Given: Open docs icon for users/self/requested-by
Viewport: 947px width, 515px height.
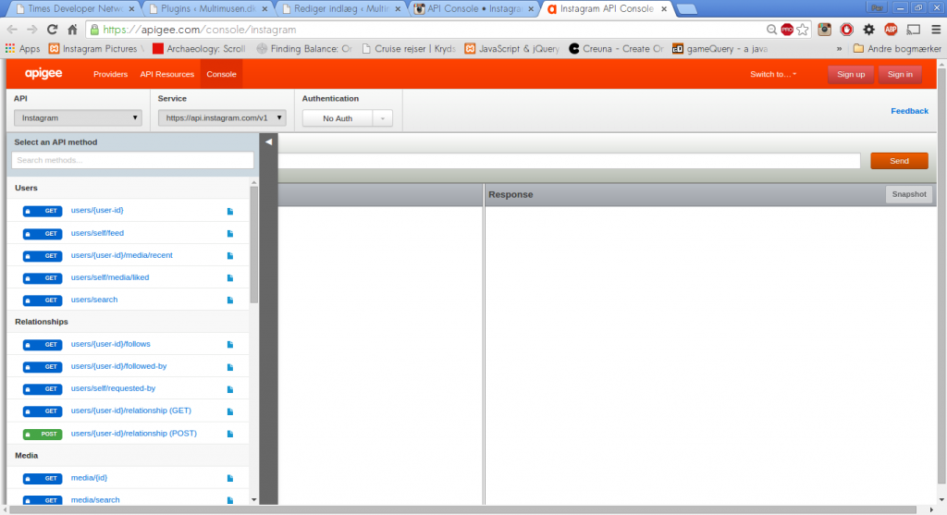Looking at the screenshot, I should coord(230,389).
